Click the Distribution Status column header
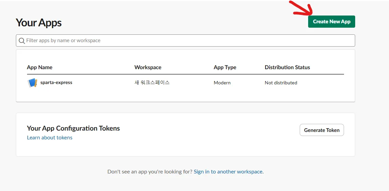This screenshot has height=191, width=389. click(287, 67)
